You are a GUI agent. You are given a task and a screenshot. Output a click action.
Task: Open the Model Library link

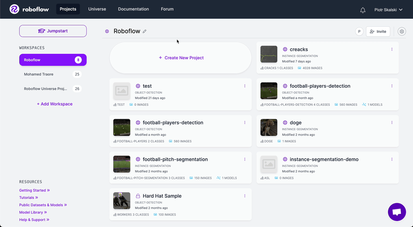click(33, 212)
